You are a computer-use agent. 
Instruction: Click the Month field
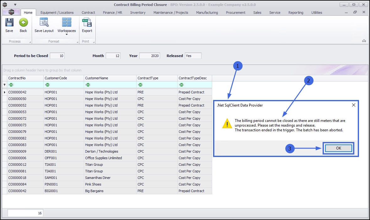[113, 56]
